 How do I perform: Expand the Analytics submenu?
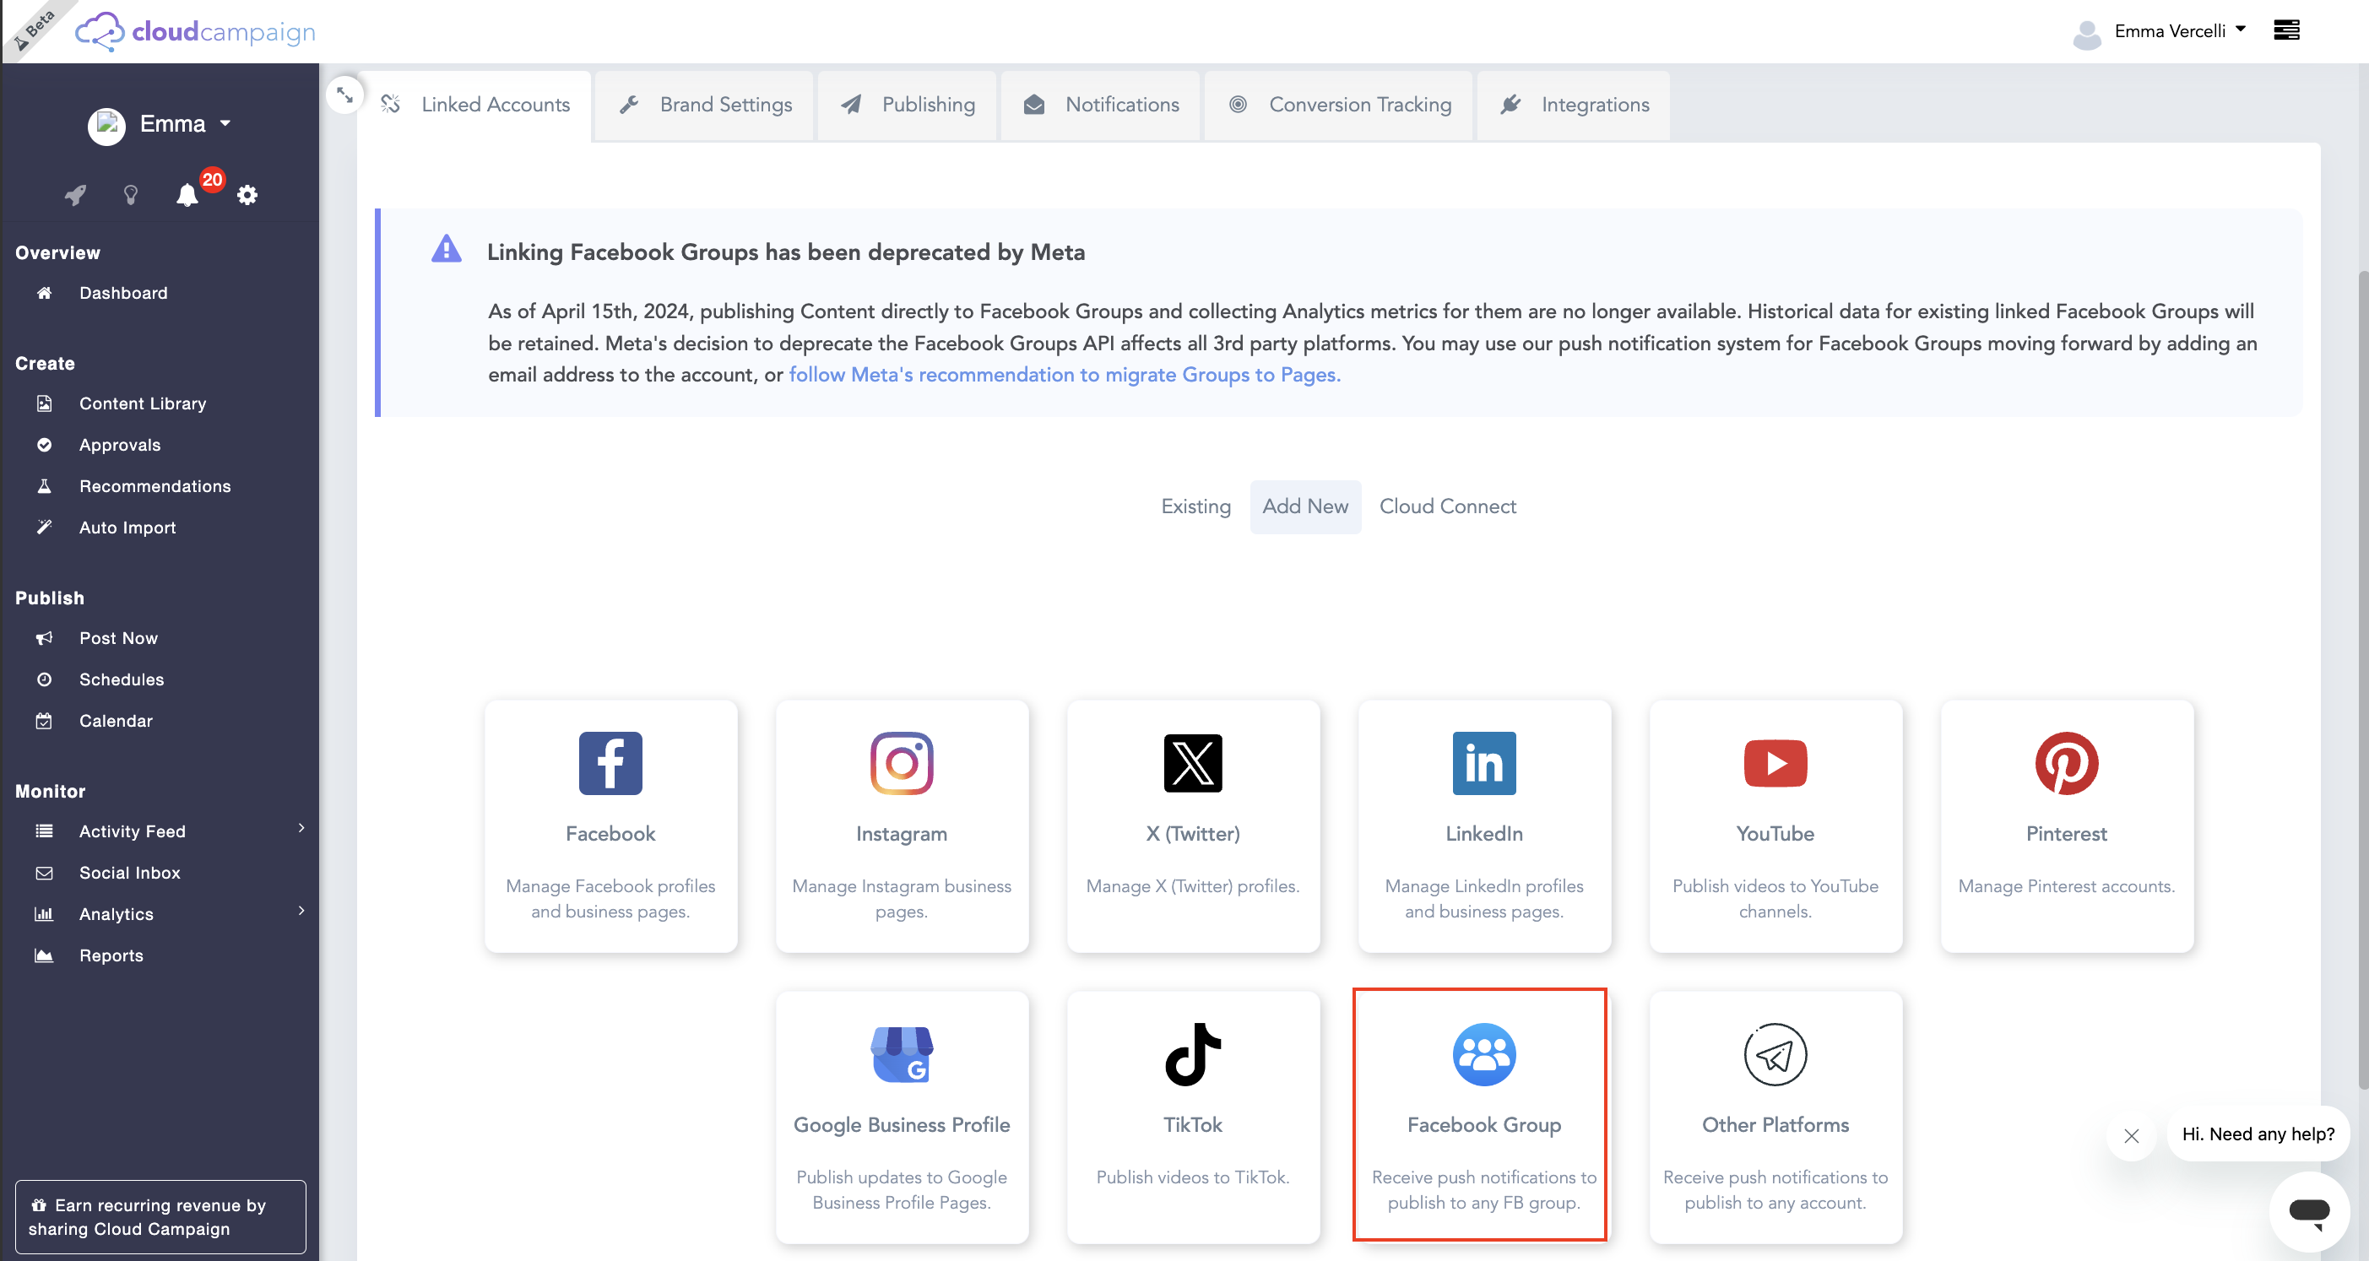click(301, 911)
